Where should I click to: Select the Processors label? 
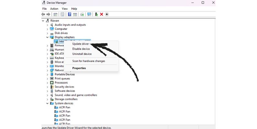pyautogui.click(x=61, y=83)
